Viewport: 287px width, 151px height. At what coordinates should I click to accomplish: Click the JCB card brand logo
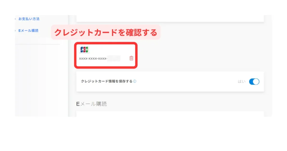coord(84,49)
